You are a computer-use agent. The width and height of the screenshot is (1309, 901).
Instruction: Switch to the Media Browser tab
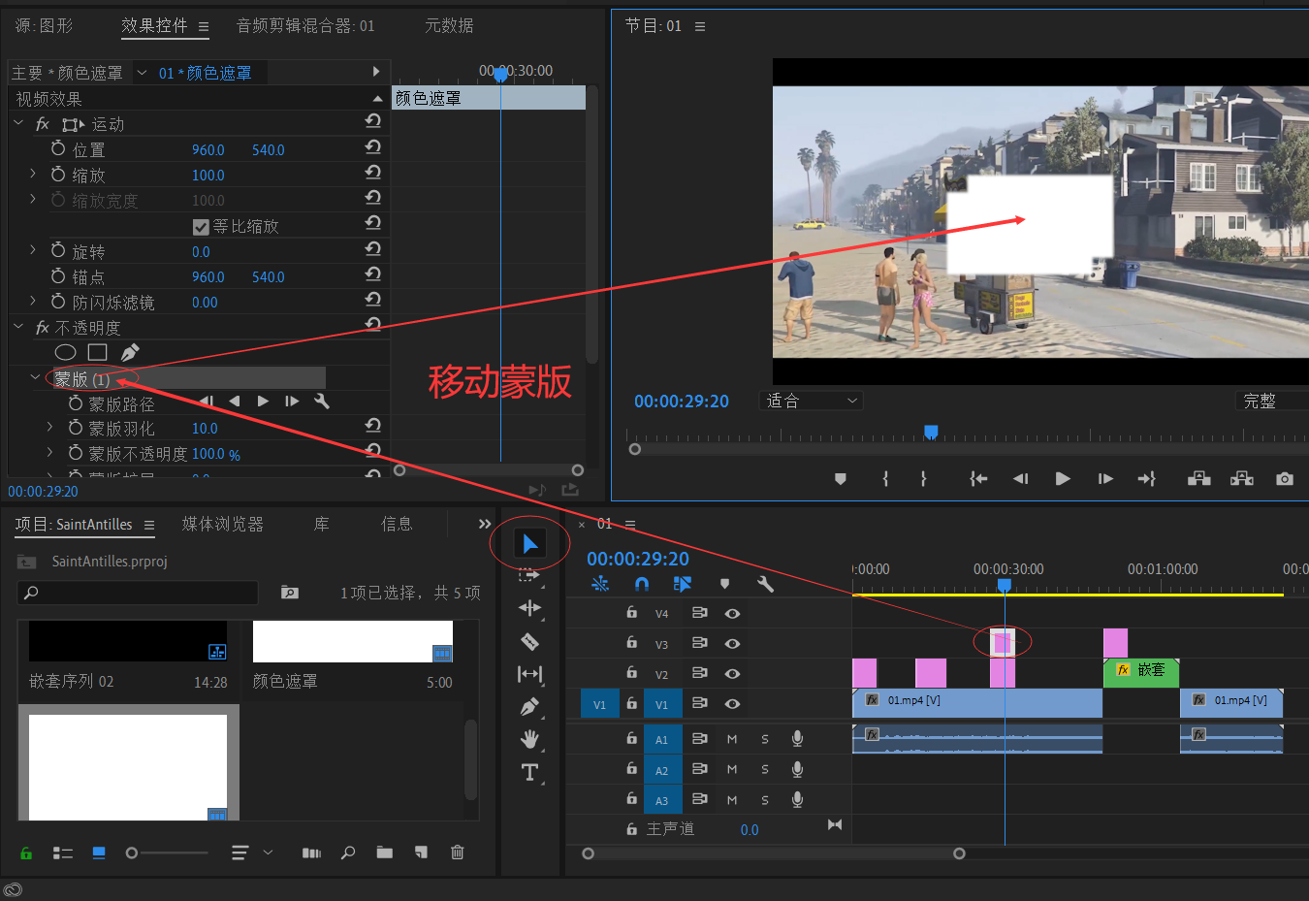[223, 524]
